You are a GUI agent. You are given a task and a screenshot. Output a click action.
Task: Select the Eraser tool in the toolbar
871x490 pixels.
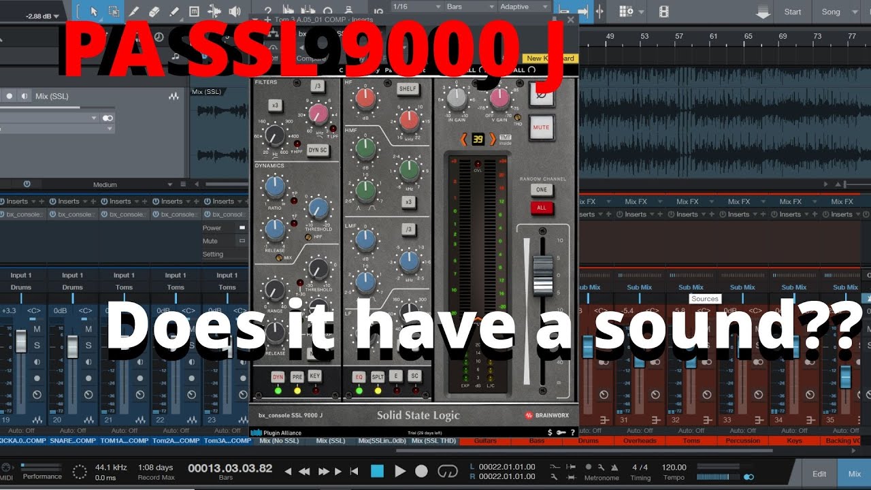point(154,12)
